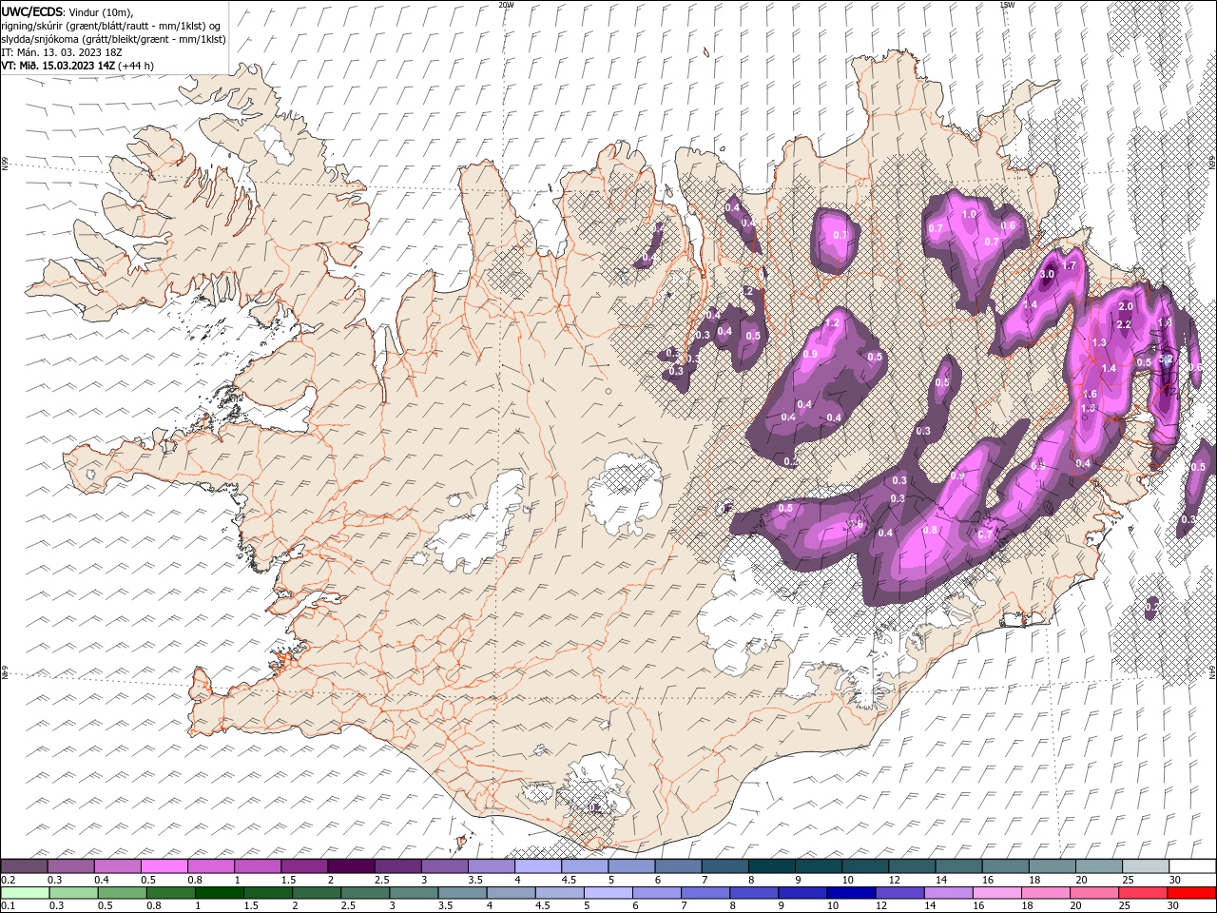The image size is (1217, 913).
Task: Click the white swatch right of top-row 30
Action: point(1192,866)
